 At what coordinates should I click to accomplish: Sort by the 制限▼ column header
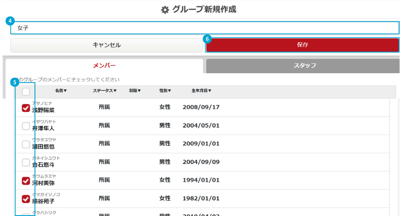[135, 91]
